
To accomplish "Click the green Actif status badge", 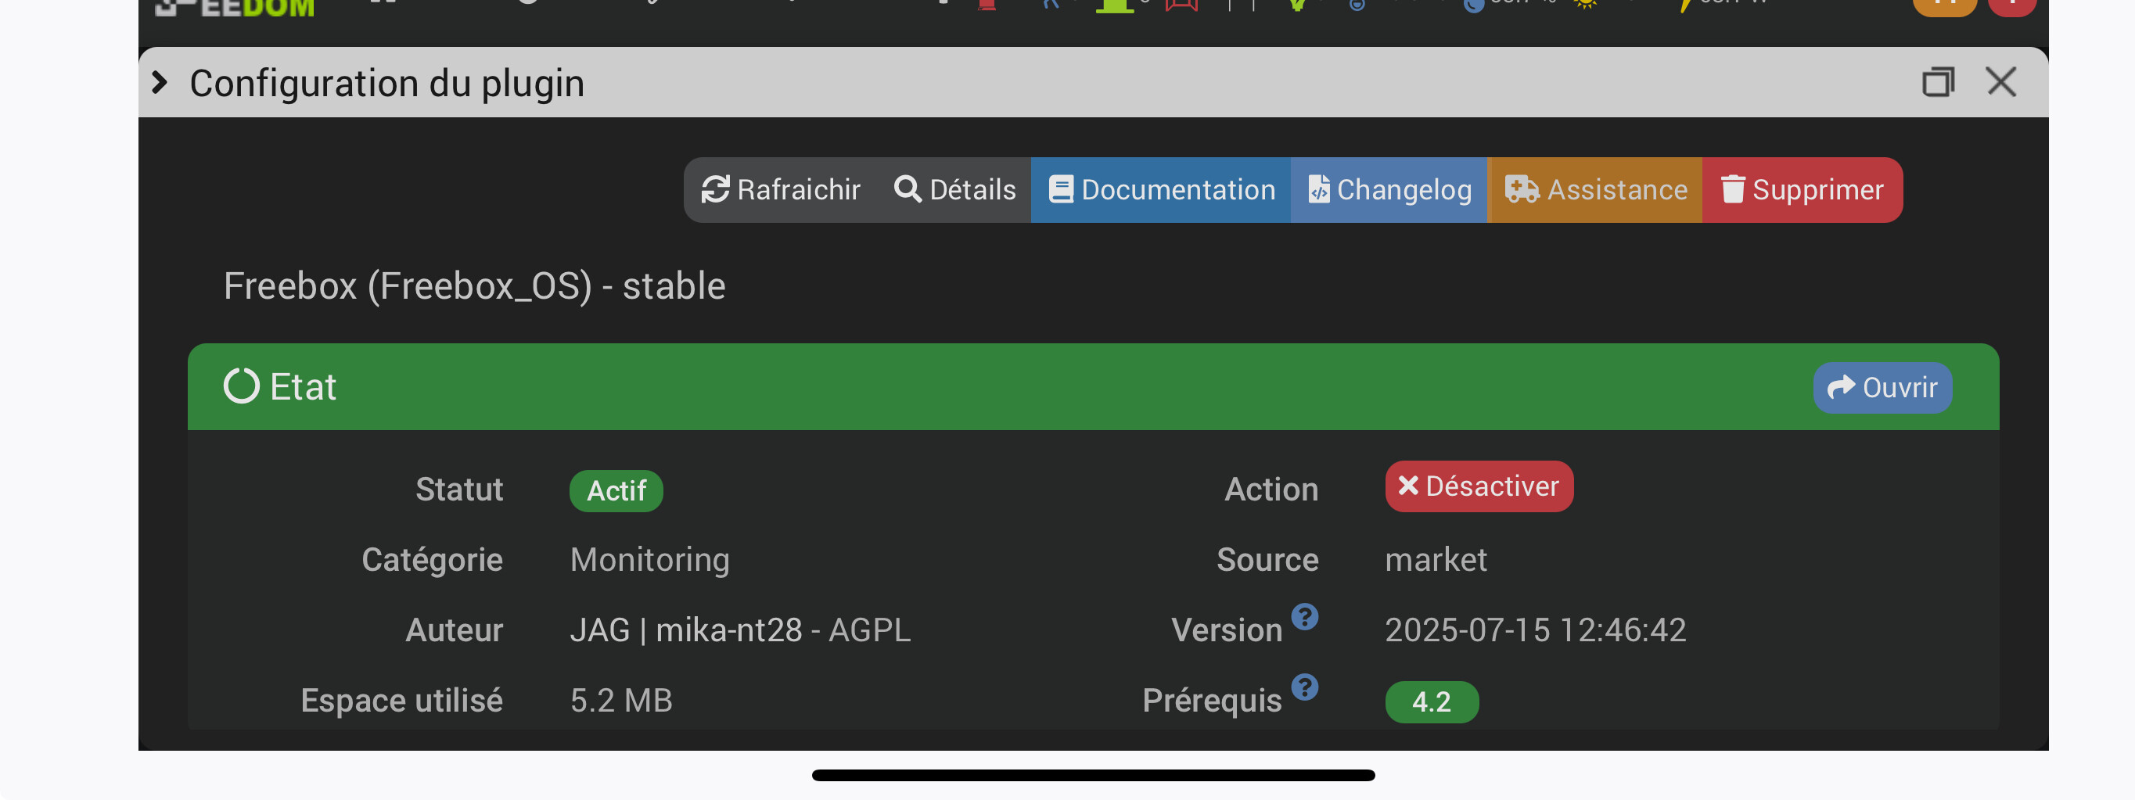I will click(616, 490).
